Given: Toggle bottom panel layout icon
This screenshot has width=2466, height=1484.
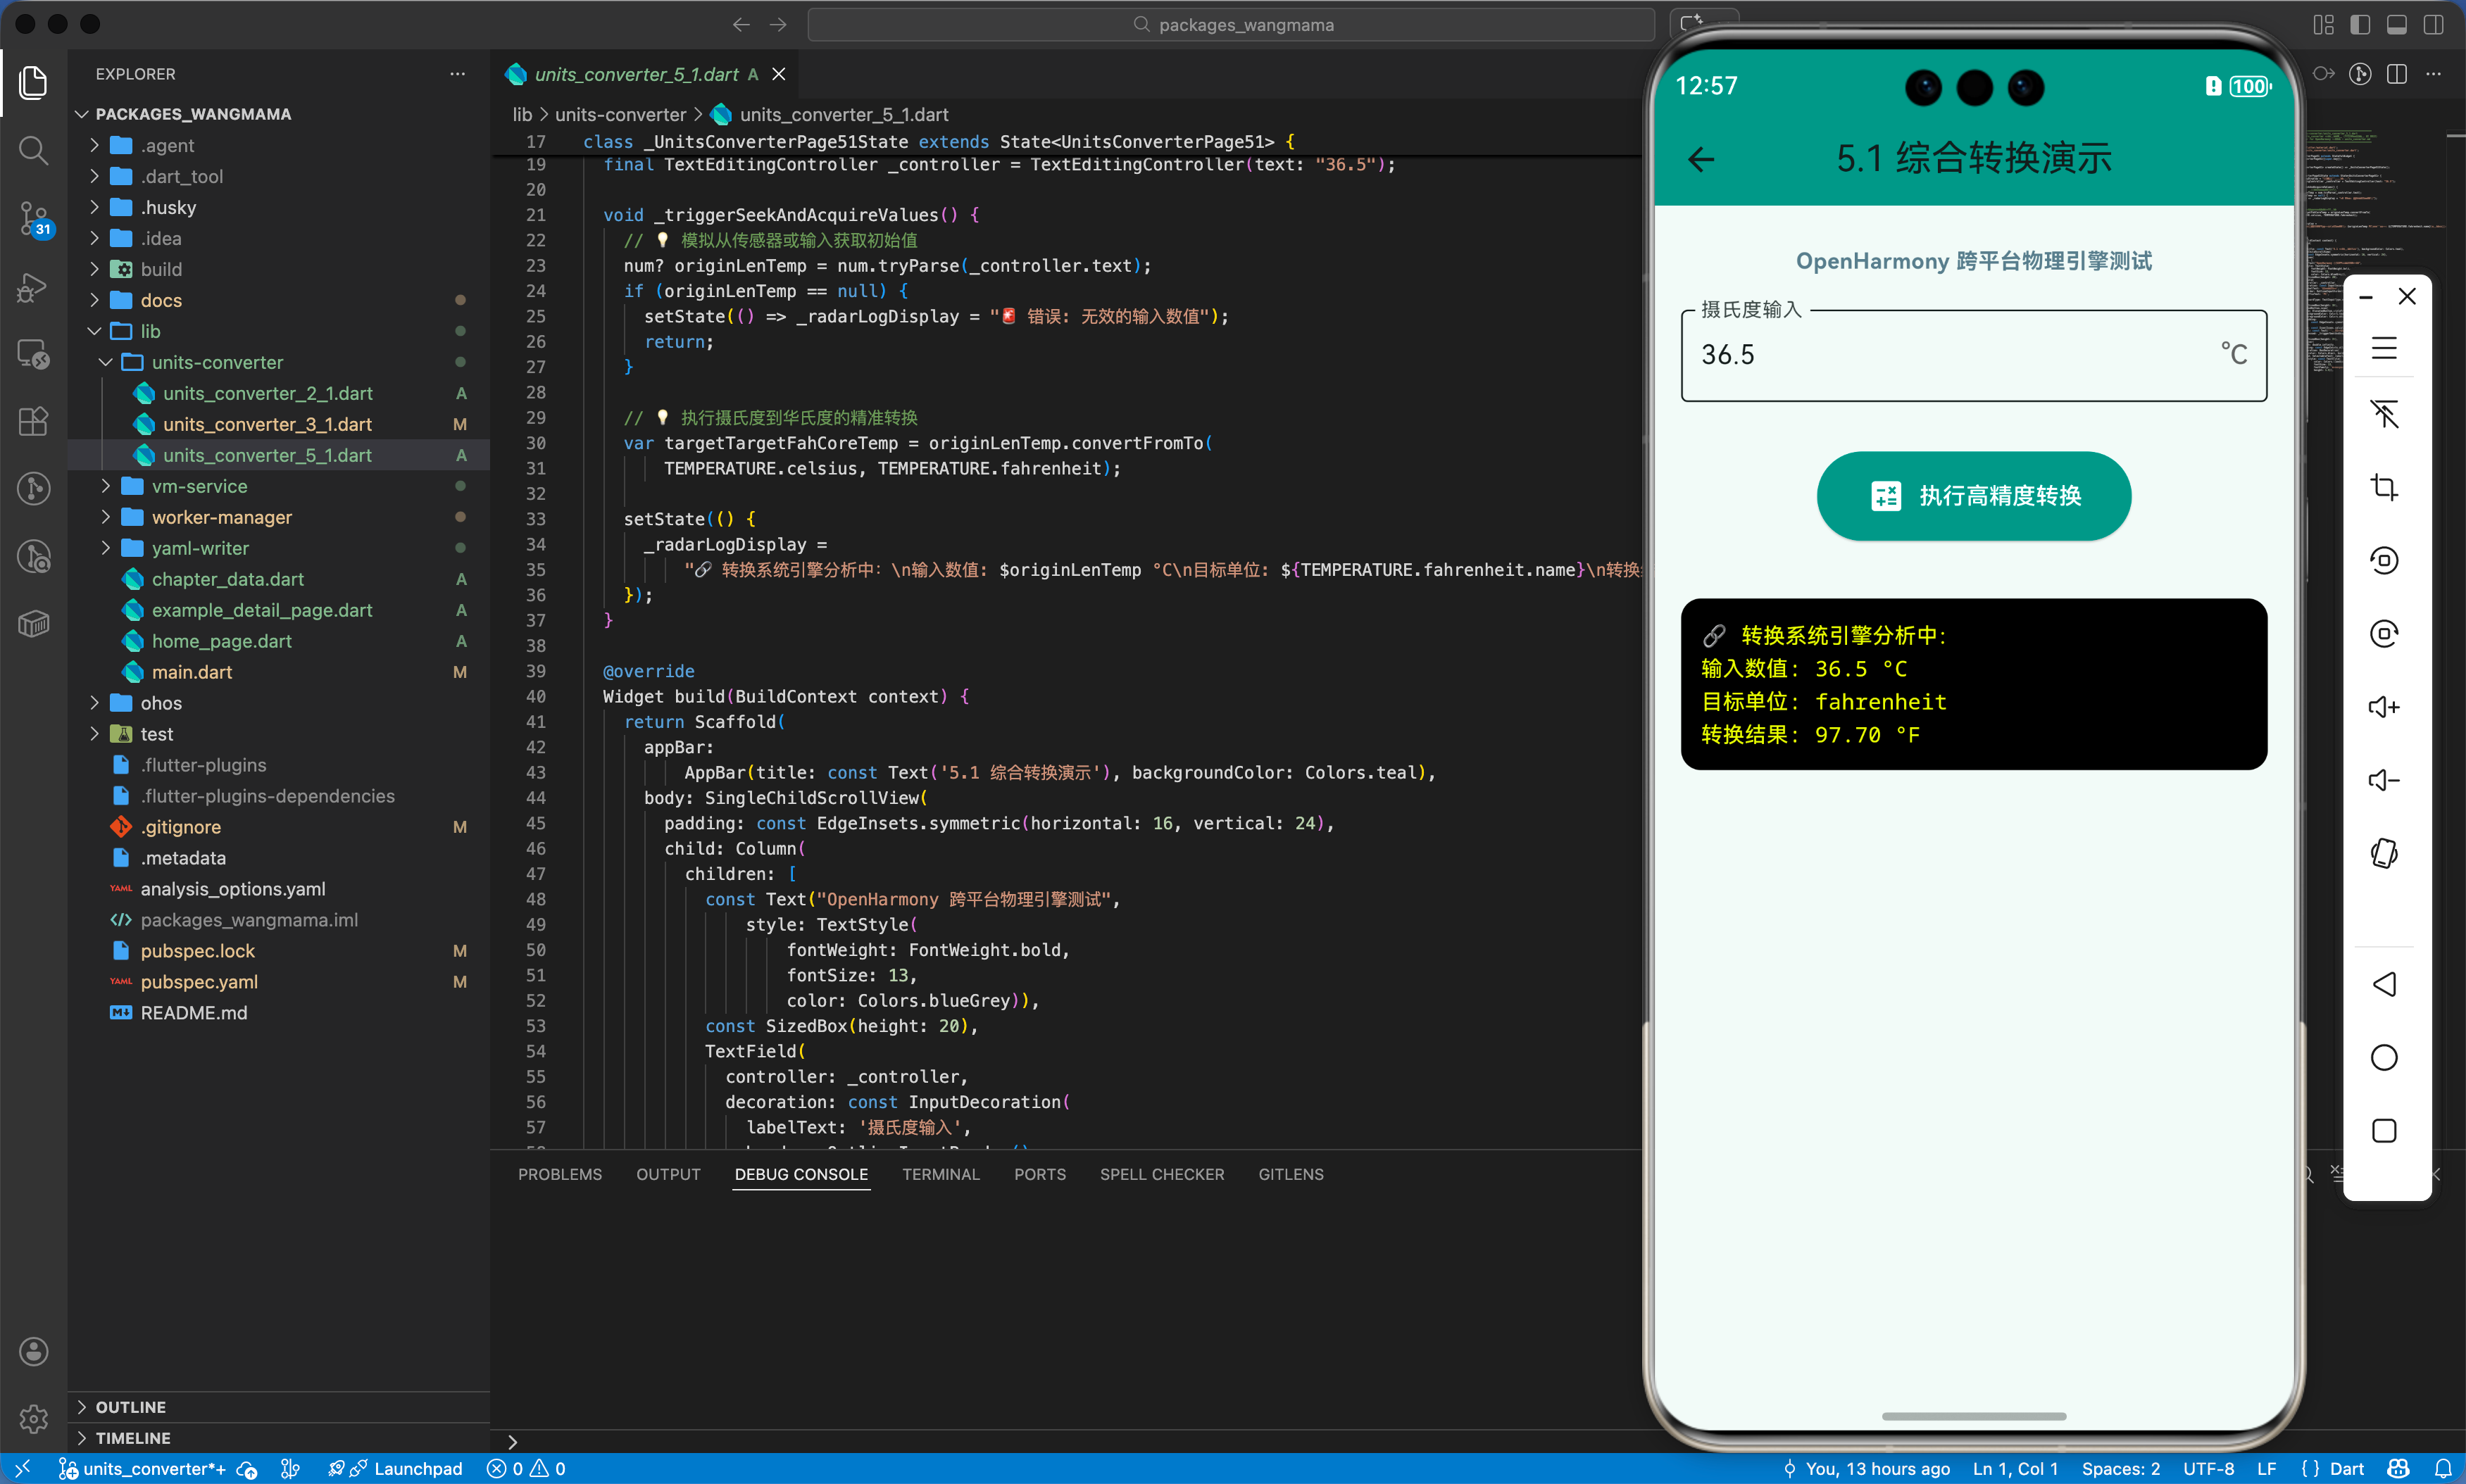Looking at the screenshot, I should pos(2397,25).
